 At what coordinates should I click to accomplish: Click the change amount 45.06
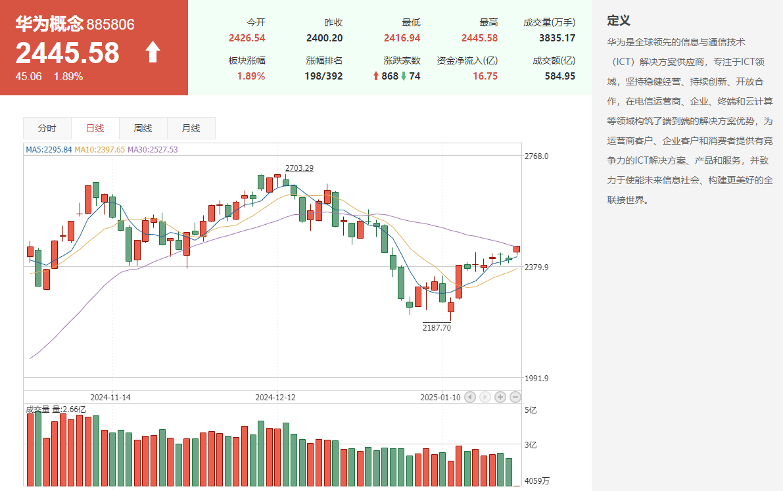[28, 76]
